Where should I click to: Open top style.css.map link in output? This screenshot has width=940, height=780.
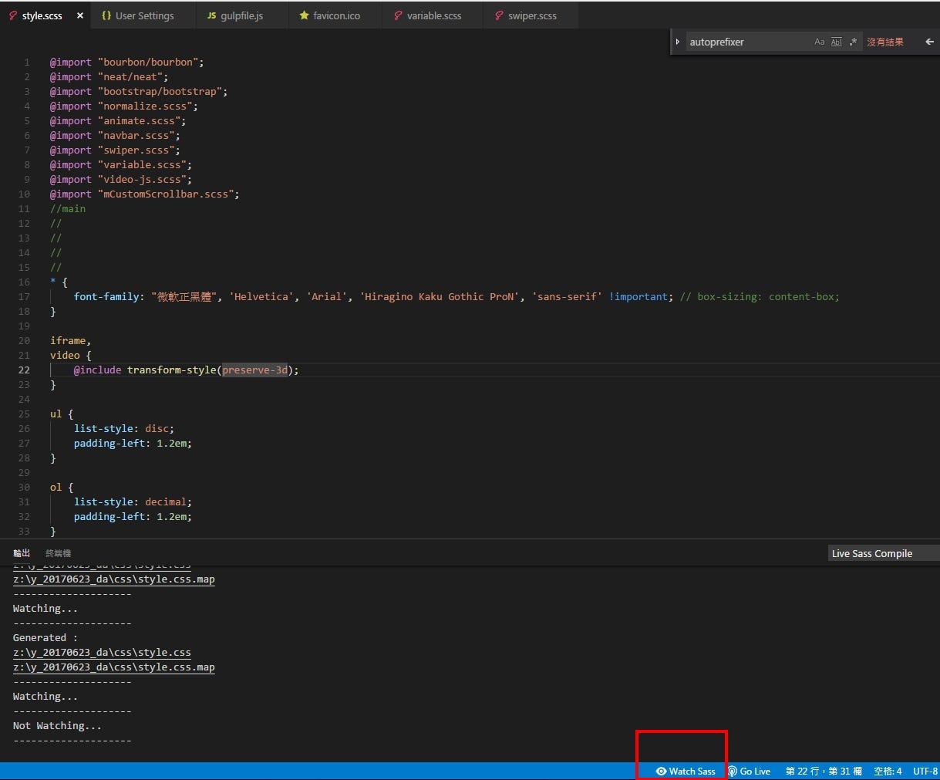pyautogui.click(x=114, y=579)
